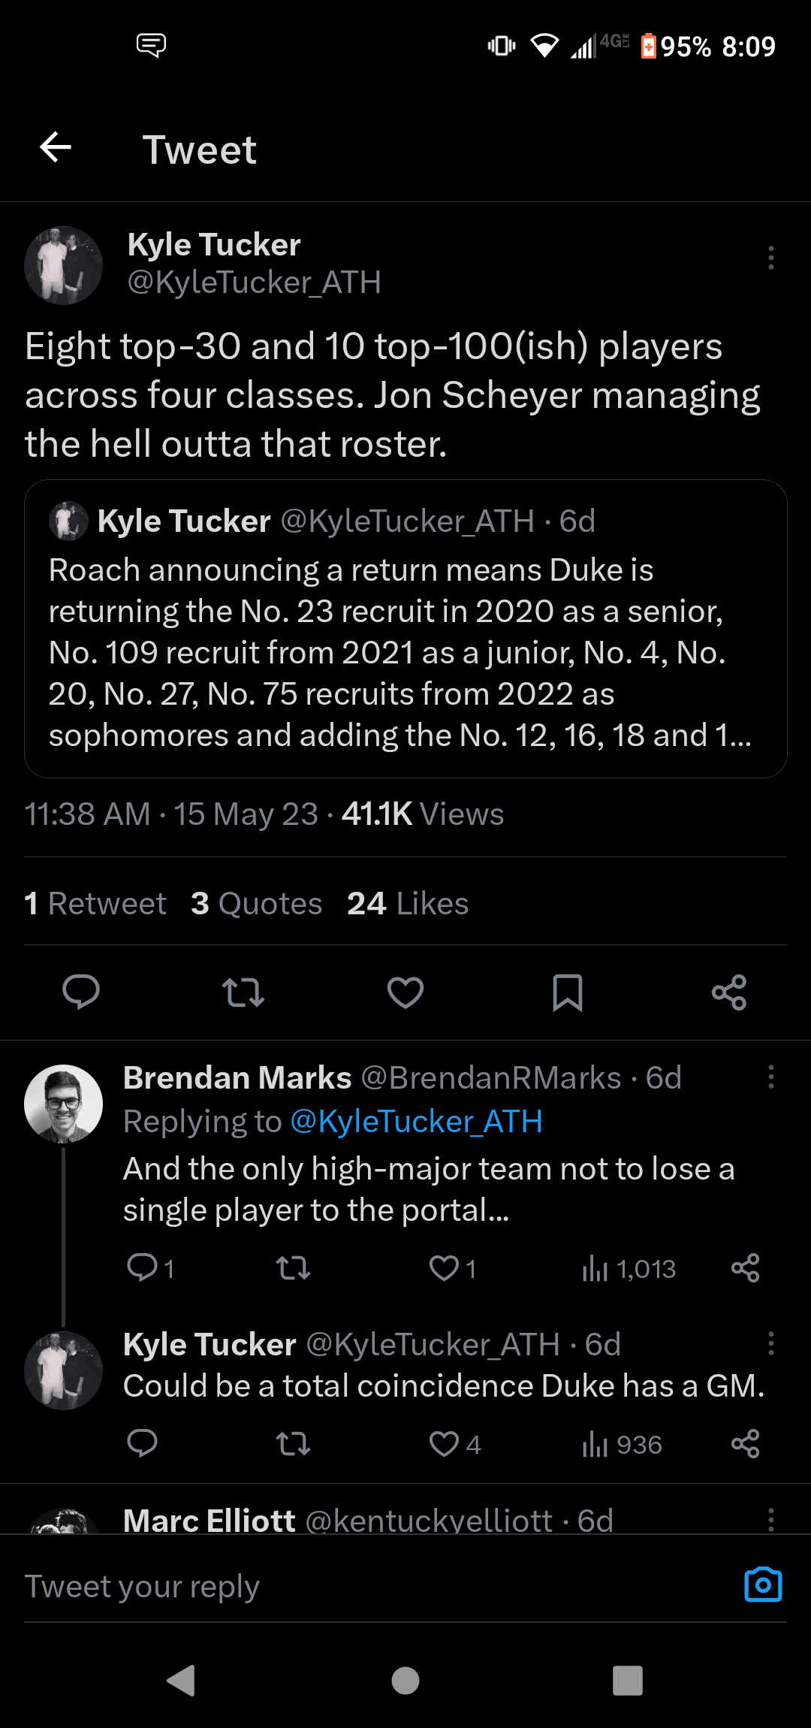Show the 1 Retweet list

tap(95, 903)
